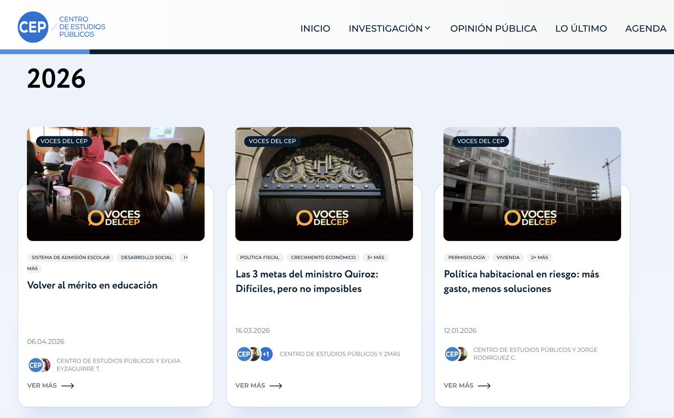Click the date 12.01.2026

coord(460,330)
